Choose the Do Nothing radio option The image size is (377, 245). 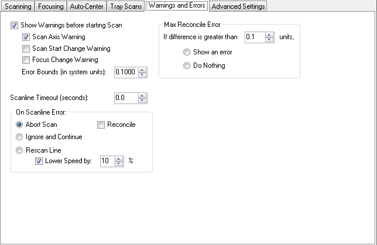[187, 65]
